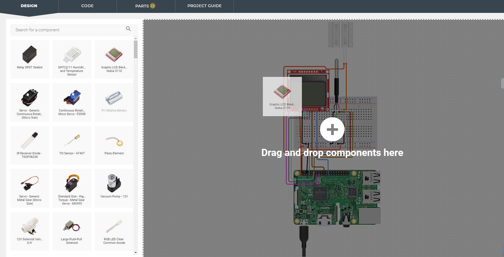
Task: Choose Graphic LCD Nokia 5110 in component list
Action: (114, 59)
